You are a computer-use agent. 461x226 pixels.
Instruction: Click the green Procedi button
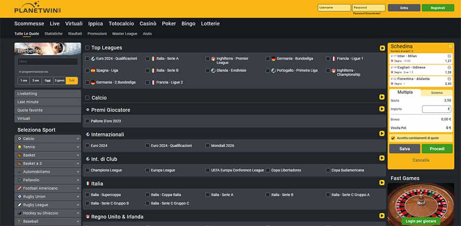(437, 149)
